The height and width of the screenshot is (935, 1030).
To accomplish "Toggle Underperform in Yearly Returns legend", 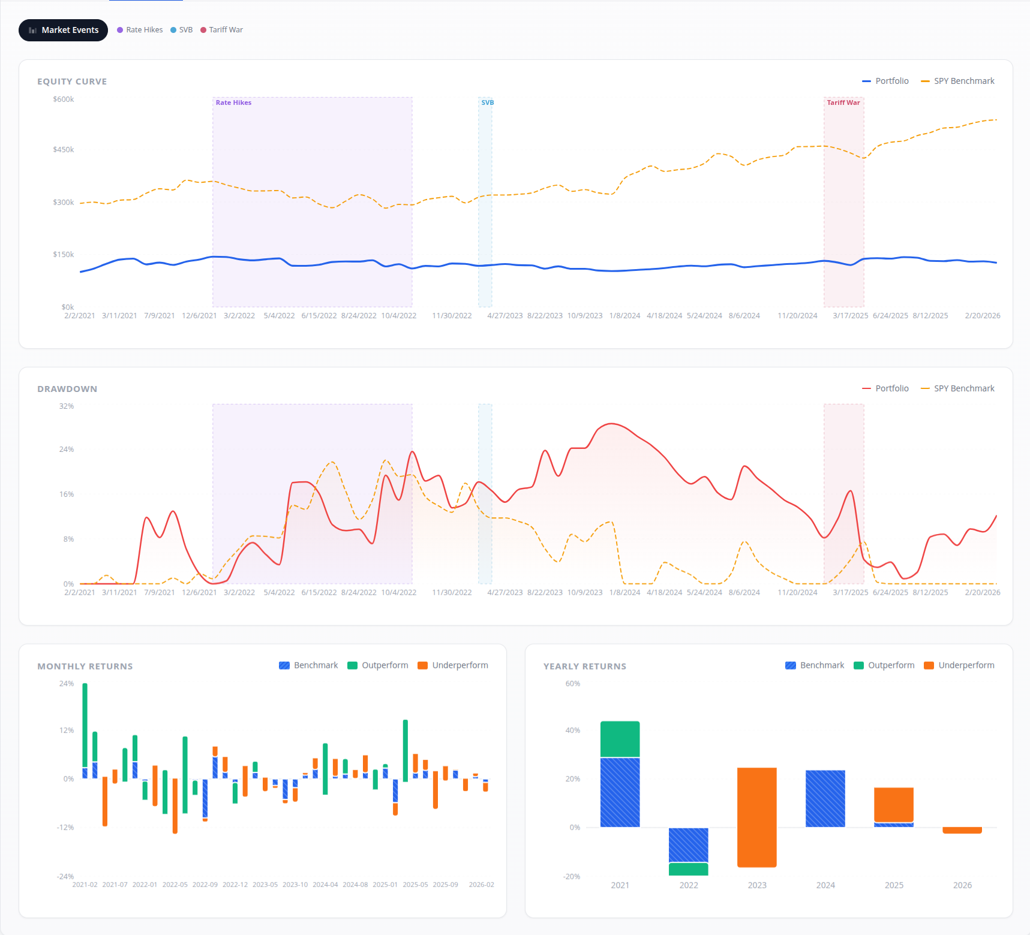I will tap(959, 665).
